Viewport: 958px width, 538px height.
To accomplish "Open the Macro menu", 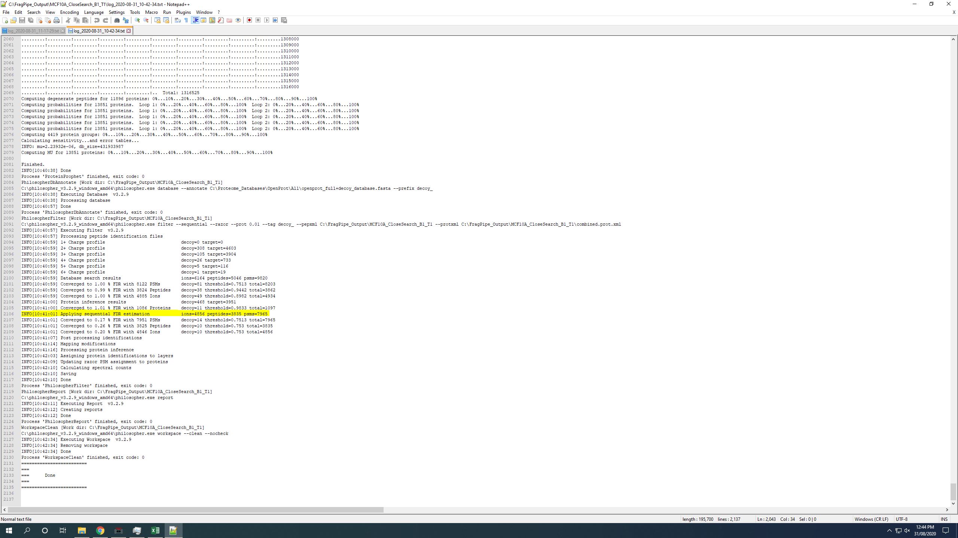I will coord(151,12).
